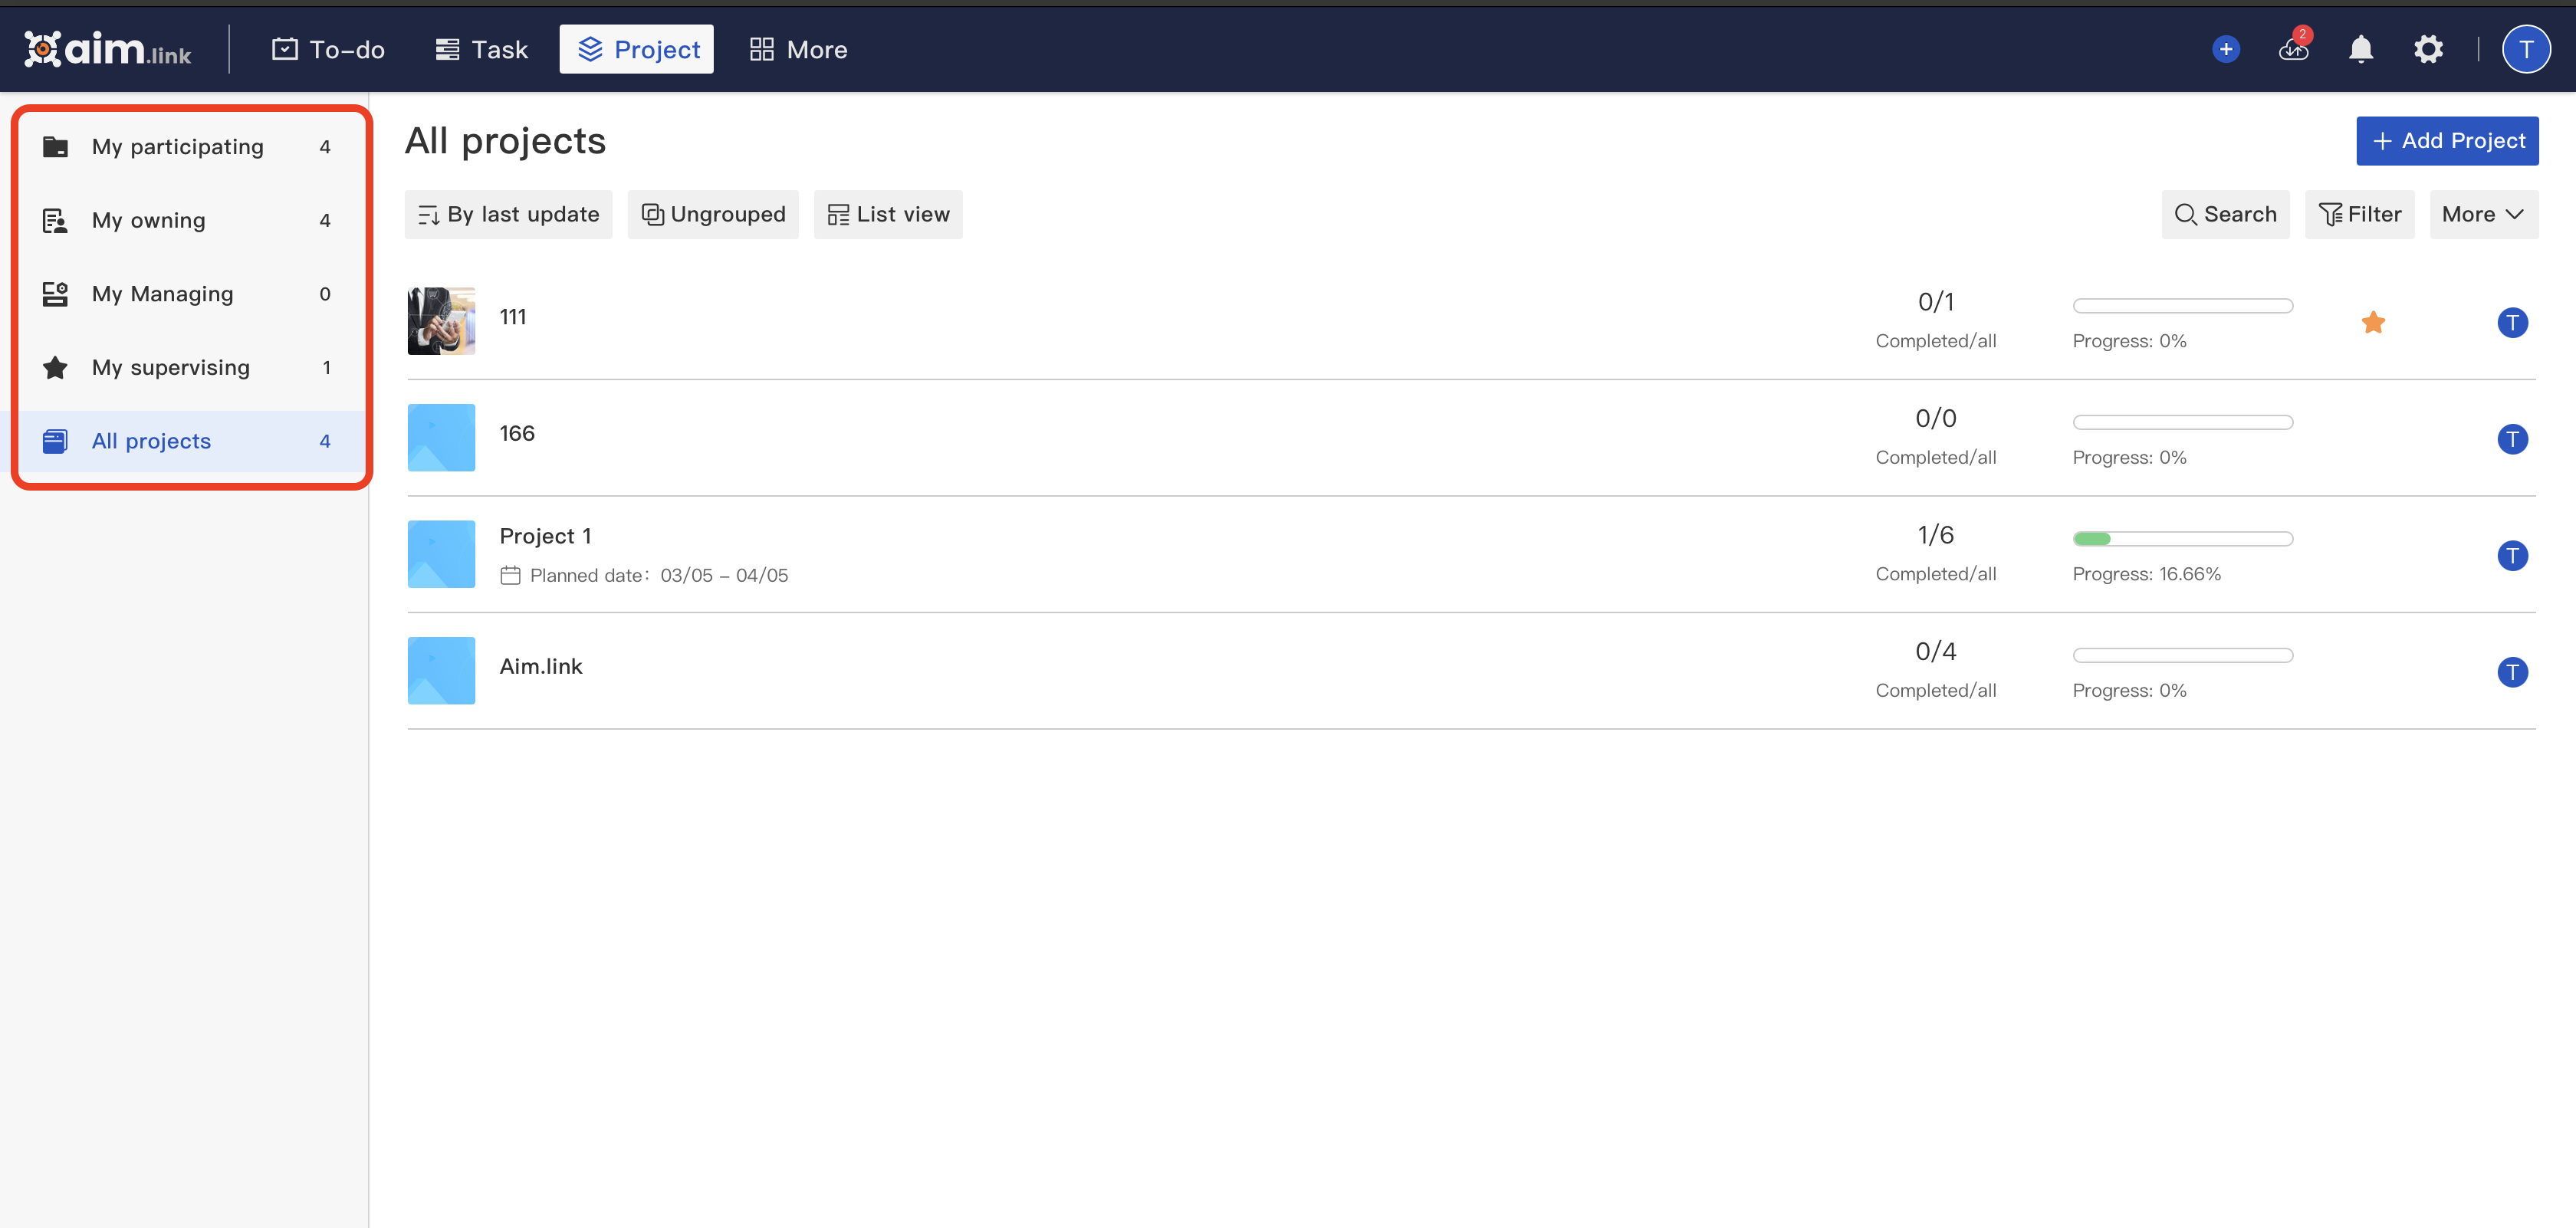Click the Add Project button
Screen dimensions: 2576x1228
tap(2446, 140)
